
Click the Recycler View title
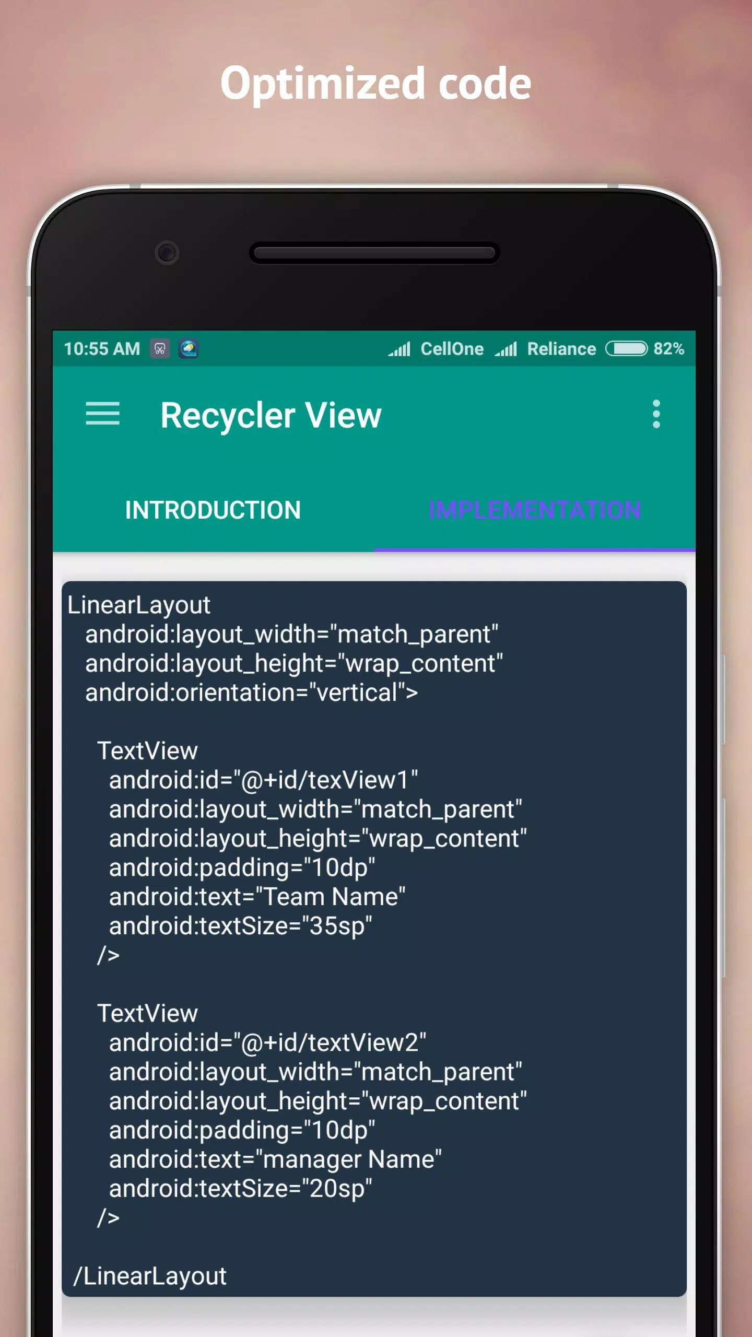click(271, 416)
